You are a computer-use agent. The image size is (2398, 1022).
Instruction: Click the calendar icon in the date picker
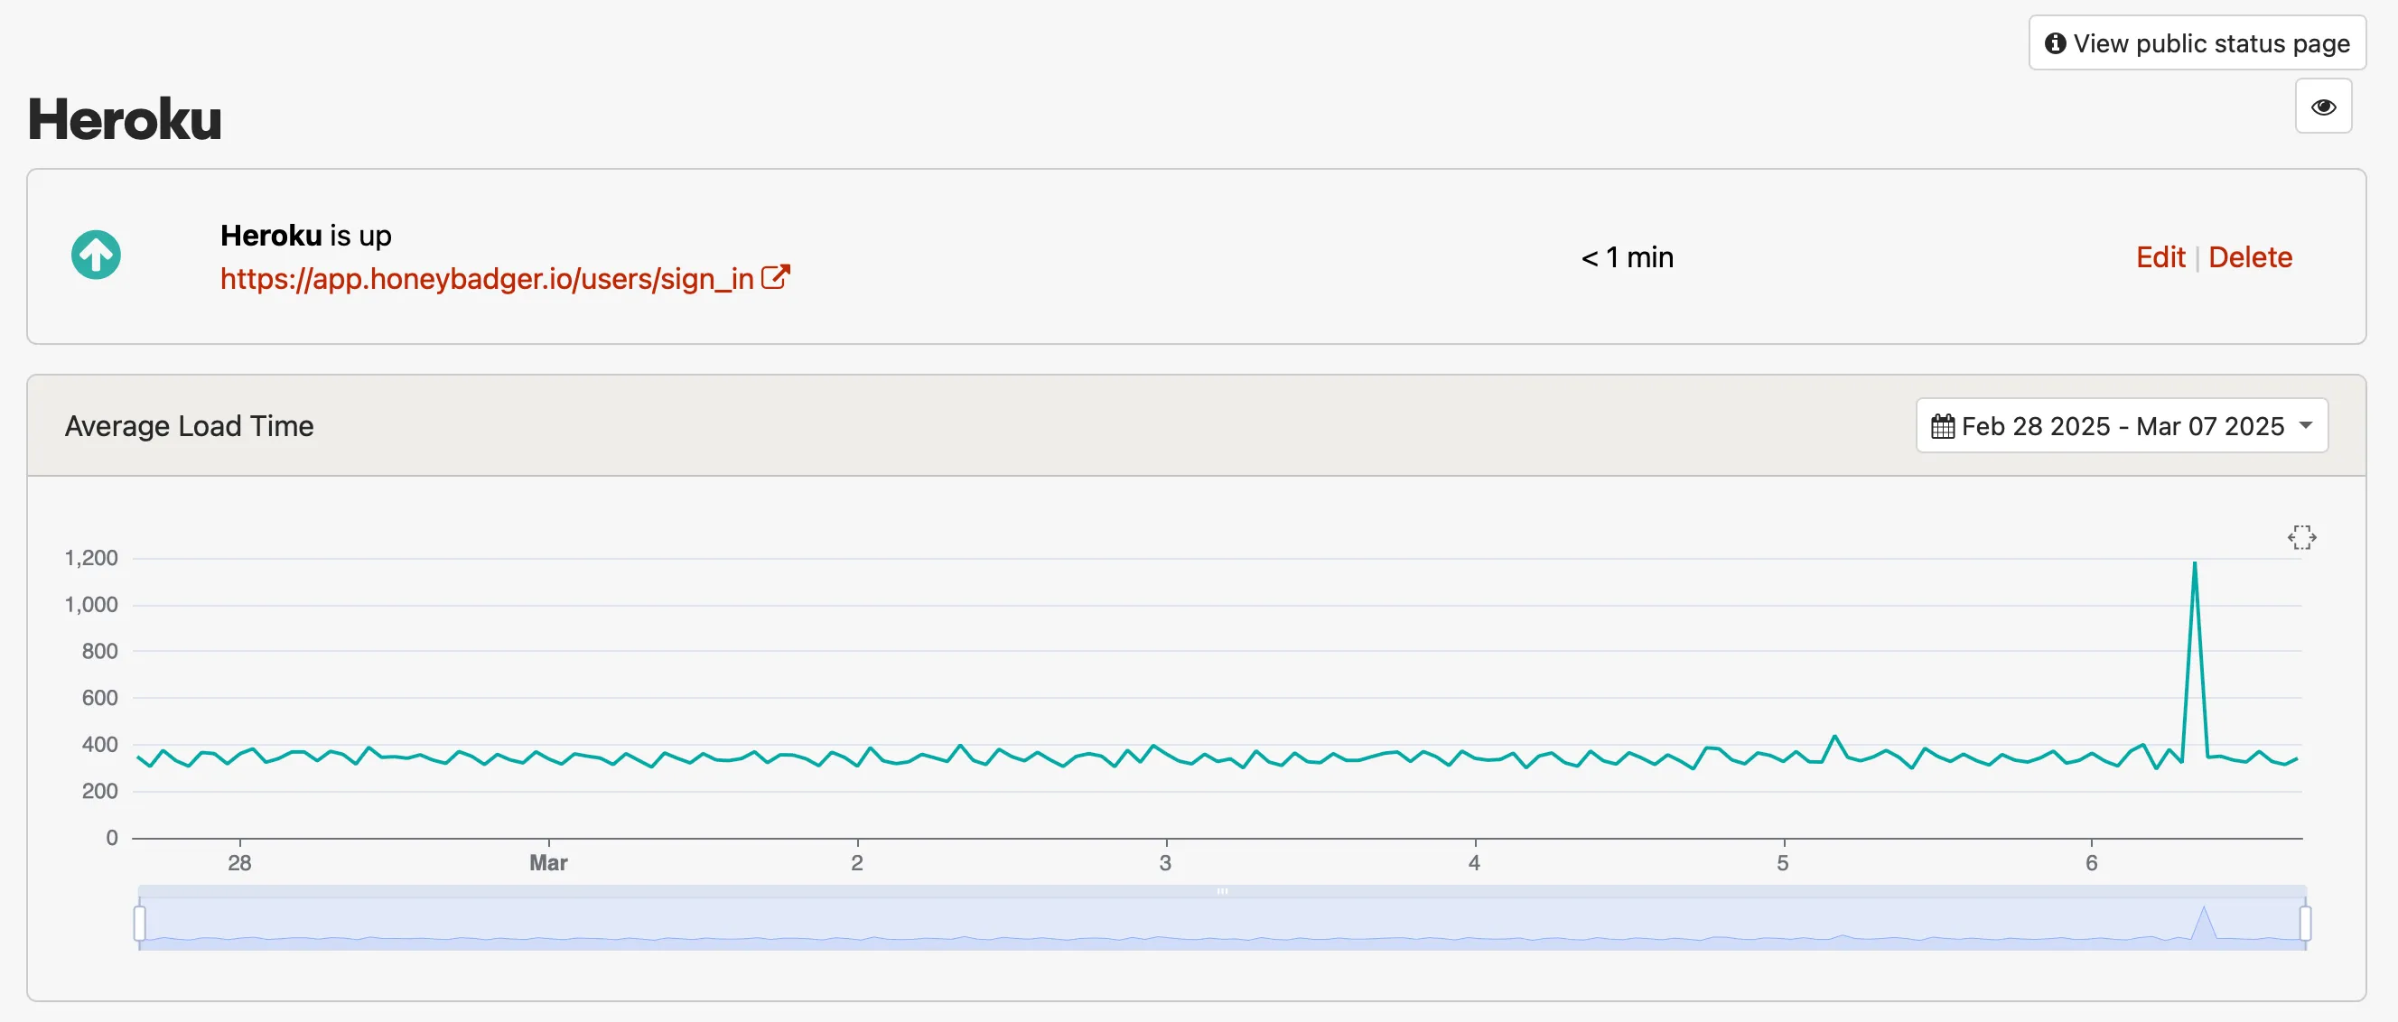tap(1945, 425)
